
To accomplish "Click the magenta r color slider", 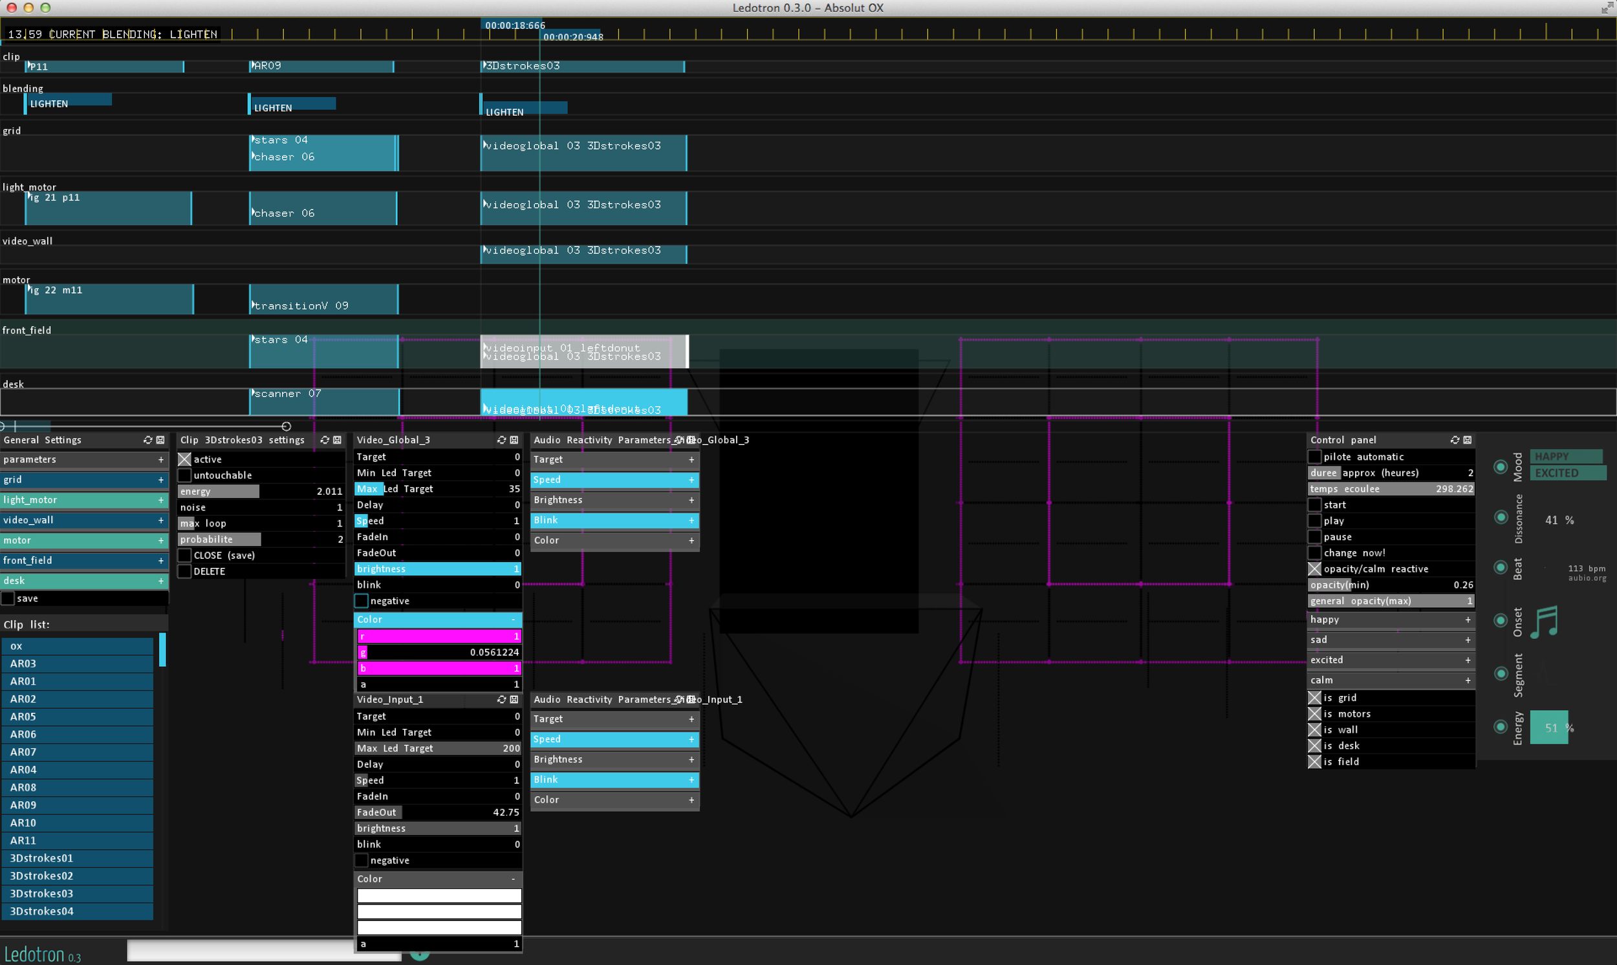I will click(x=439, y=636).
